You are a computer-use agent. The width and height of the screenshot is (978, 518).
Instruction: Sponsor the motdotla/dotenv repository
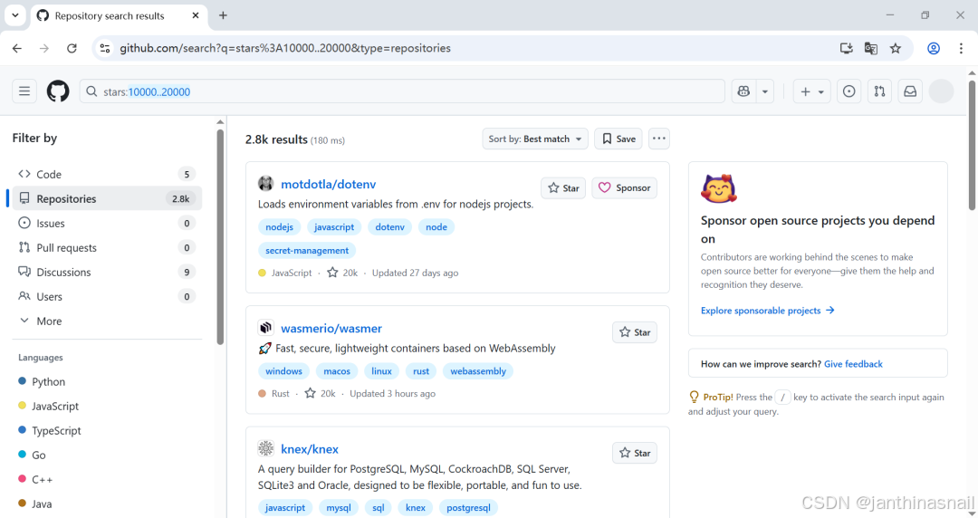click(x=624, y=187)
